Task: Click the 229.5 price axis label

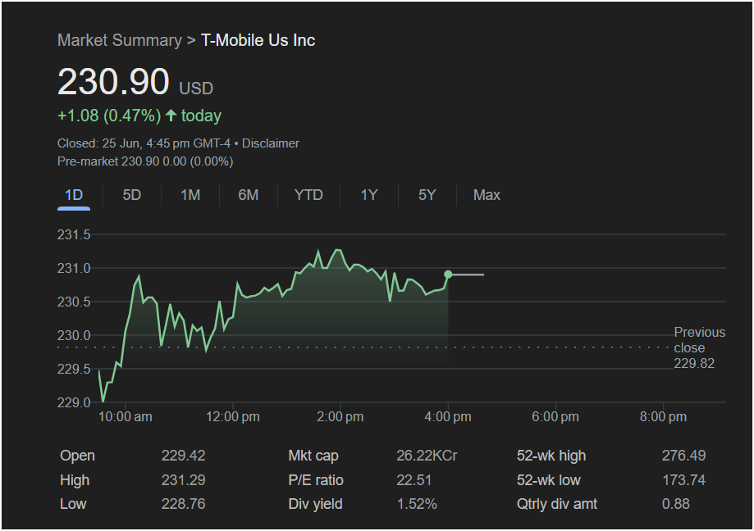Action: point(74,370)
